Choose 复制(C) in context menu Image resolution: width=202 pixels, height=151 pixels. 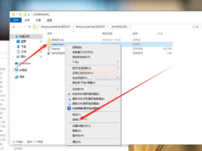click(93, 120)
